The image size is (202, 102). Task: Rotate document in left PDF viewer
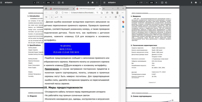[x=63, y=3]
